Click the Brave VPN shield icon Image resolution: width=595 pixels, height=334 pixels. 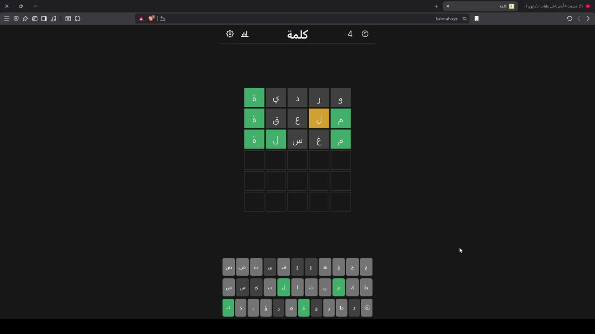(16, 19)
